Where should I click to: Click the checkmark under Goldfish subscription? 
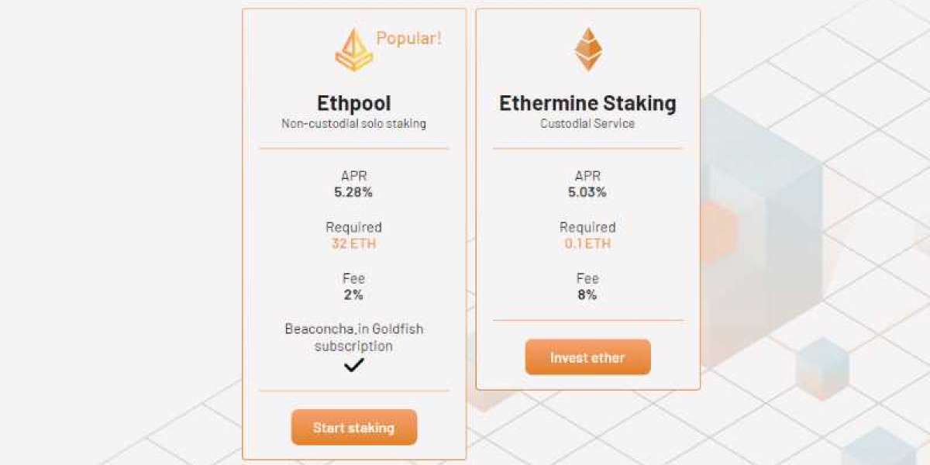coord(354,364)
